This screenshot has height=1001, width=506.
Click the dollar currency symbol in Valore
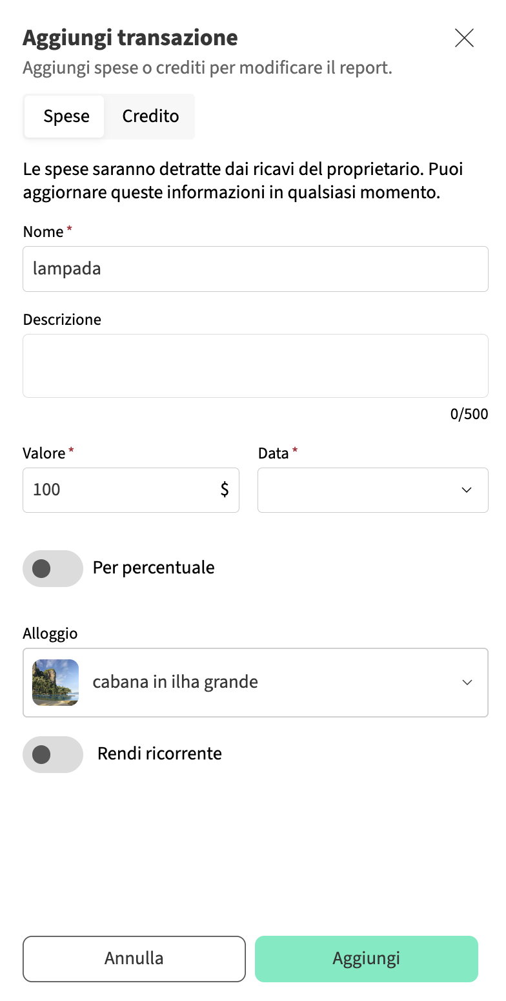pos(225,490)
